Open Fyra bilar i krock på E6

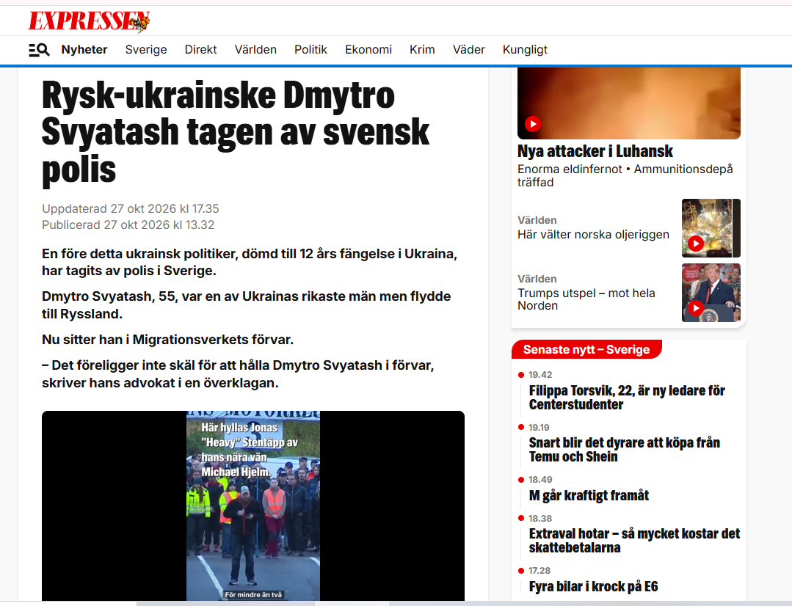pos(594,586)
